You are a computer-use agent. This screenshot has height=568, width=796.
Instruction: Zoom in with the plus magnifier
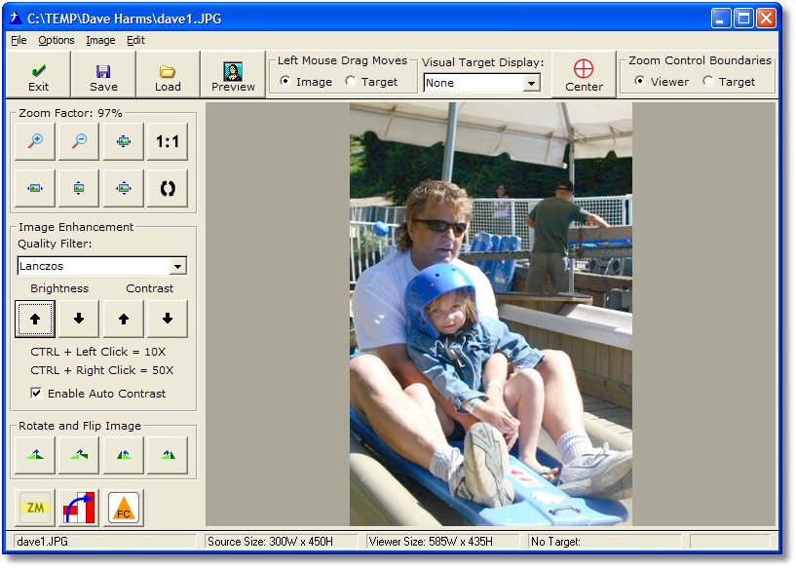click(35, 141)
